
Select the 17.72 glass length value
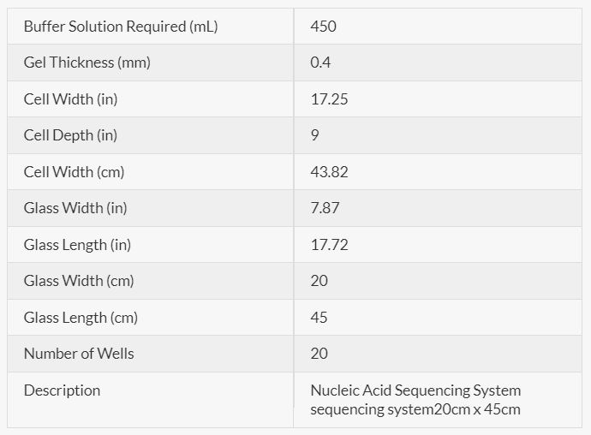(329, 245)
